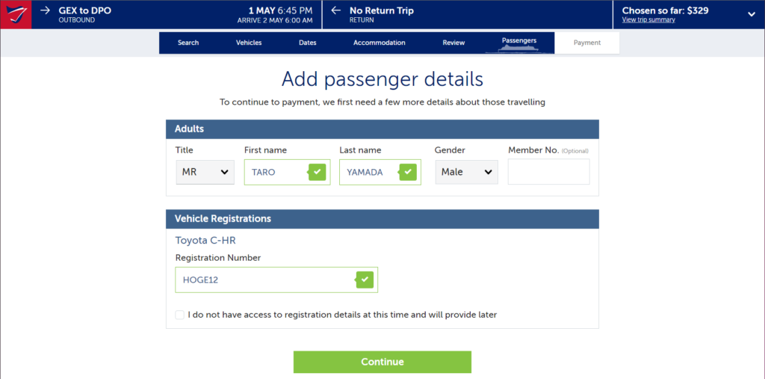Screen dimensions: 765x379
Task: Click green checkmark beside Last name YAMADA
Action: [408, 172]
